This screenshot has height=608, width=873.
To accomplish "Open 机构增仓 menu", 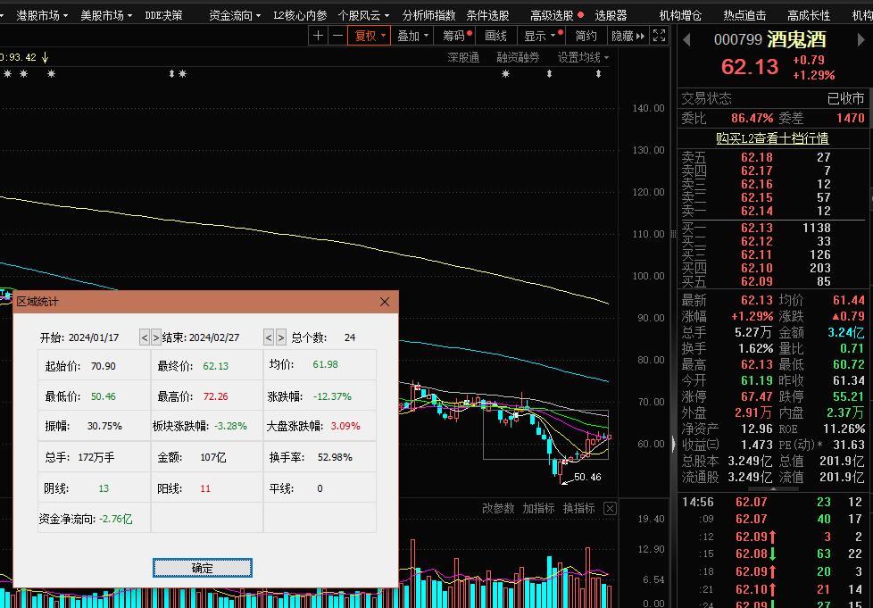I will 680,15.
